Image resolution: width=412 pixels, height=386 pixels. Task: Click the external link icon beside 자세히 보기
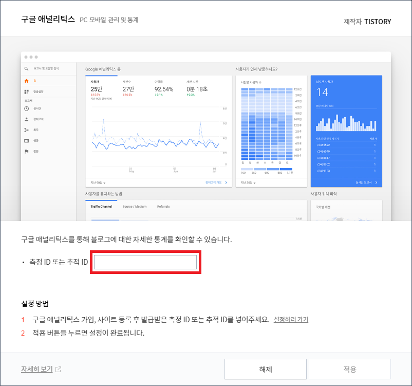59,369
